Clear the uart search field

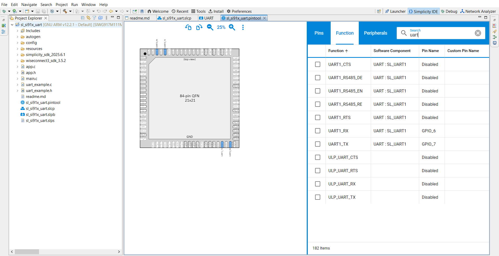(x=478, y=33)
